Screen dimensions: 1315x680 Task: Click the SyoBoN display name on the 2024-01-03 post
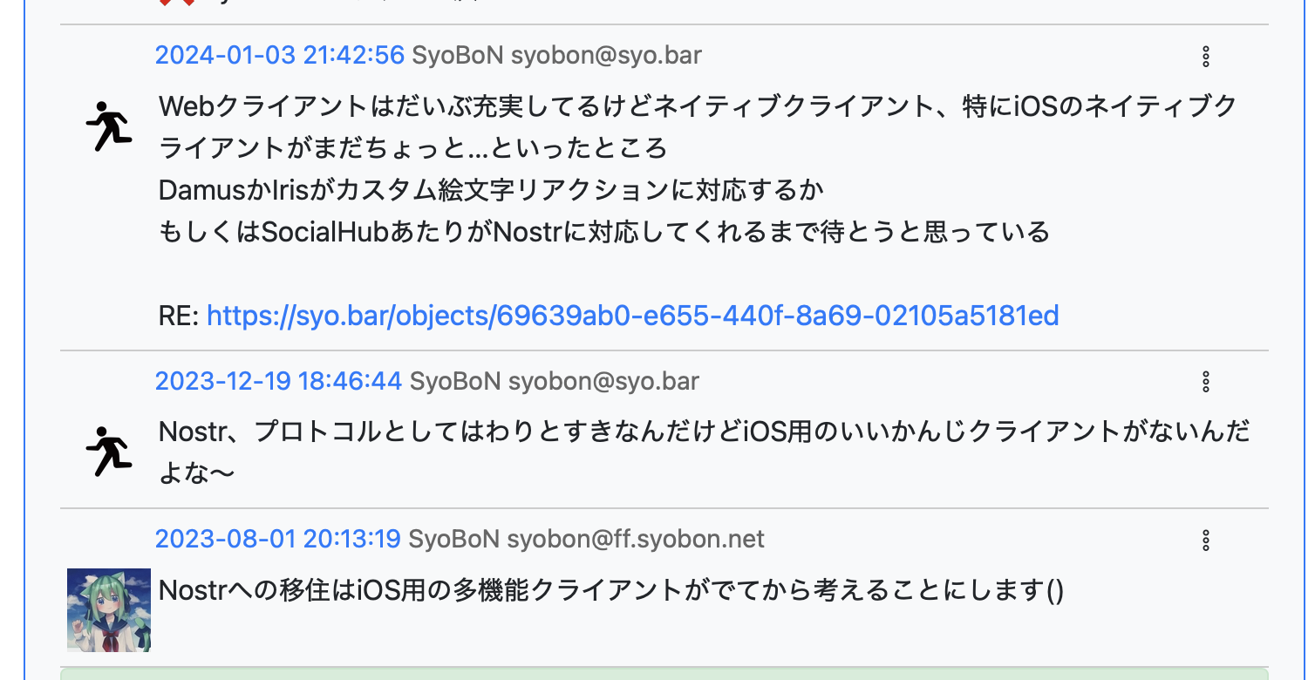pos(458,56)
